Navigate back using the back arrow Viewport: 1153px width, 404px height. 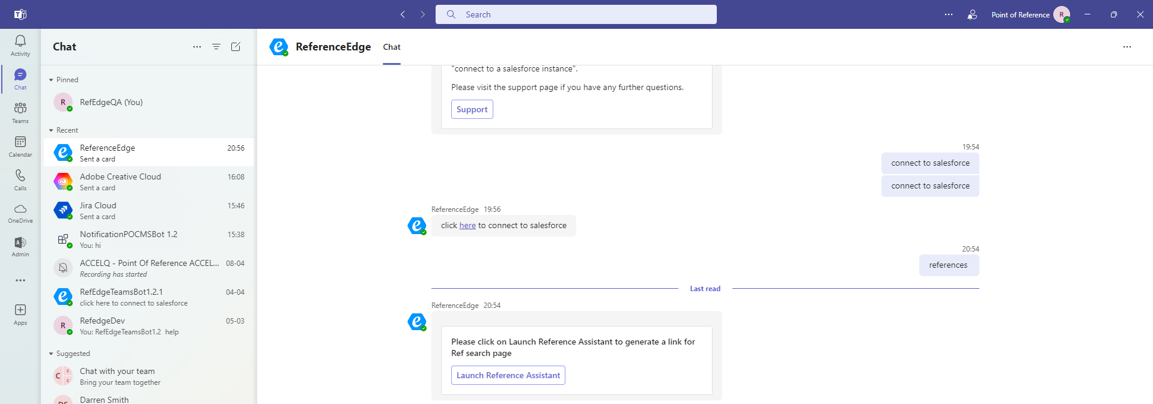click(x=403, y=14)
